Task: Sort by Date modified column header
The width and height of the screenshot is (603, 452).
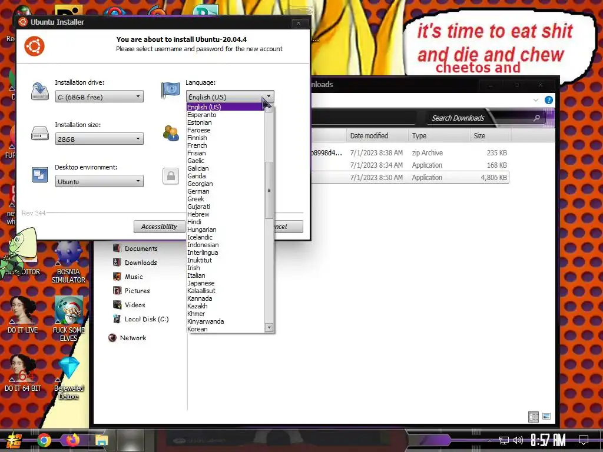Action: click(x=377, y=136)
